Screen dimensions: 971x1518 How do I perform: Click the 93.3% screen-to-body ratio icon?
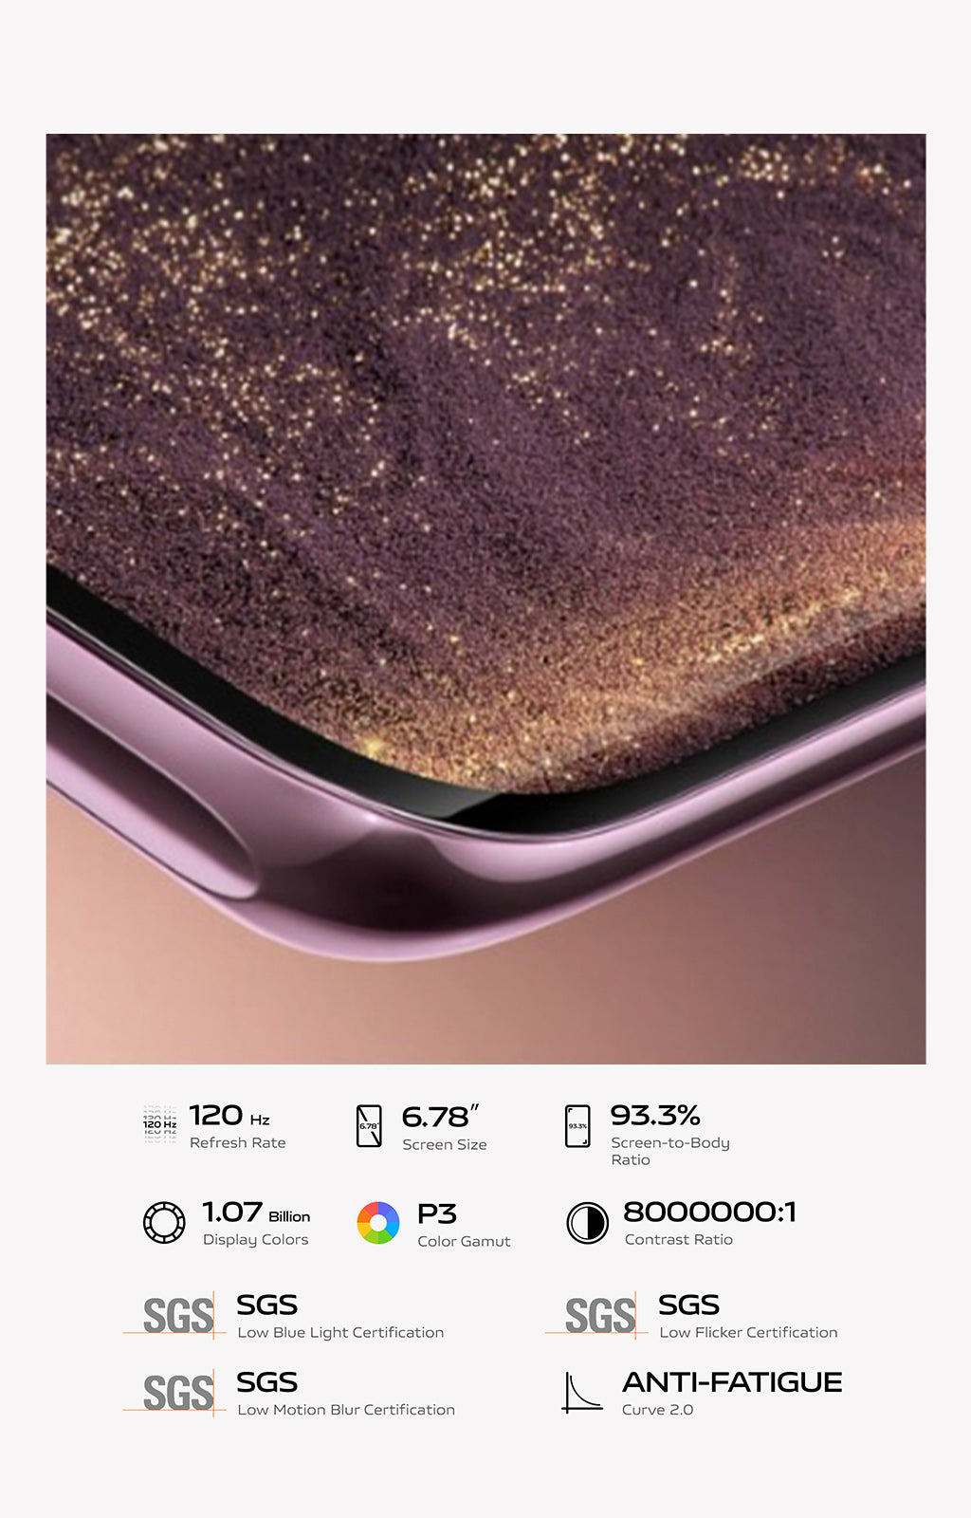(577, 1126)
